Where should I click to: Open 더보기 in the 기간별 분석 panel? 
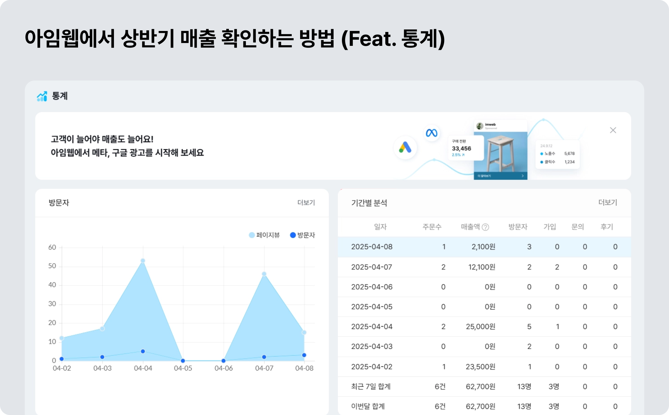pos(608,203)
